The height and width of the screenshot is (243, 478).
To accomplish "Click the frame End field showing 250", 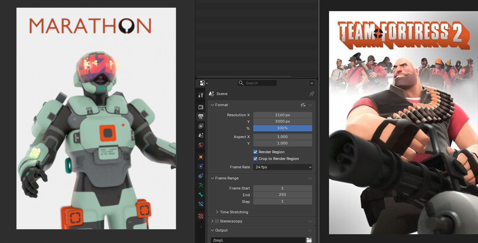I will pos(283,195).
